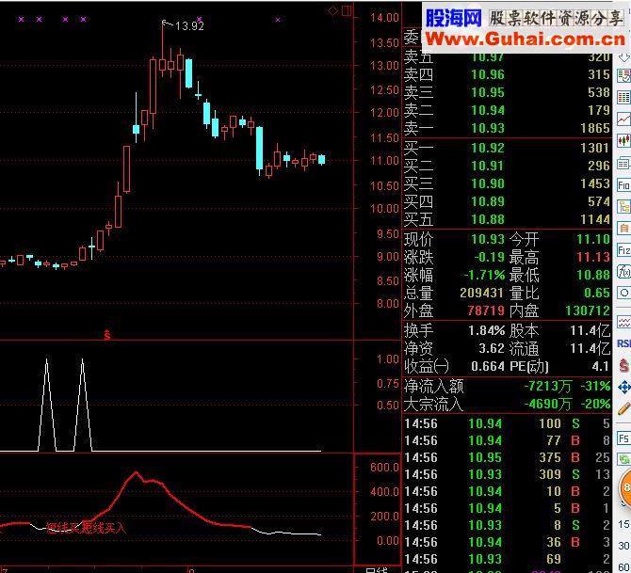Click the 内盘 value 130712

point(588,310)
